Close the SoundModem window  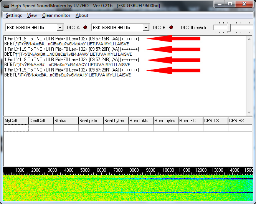[x=244, y=4]
